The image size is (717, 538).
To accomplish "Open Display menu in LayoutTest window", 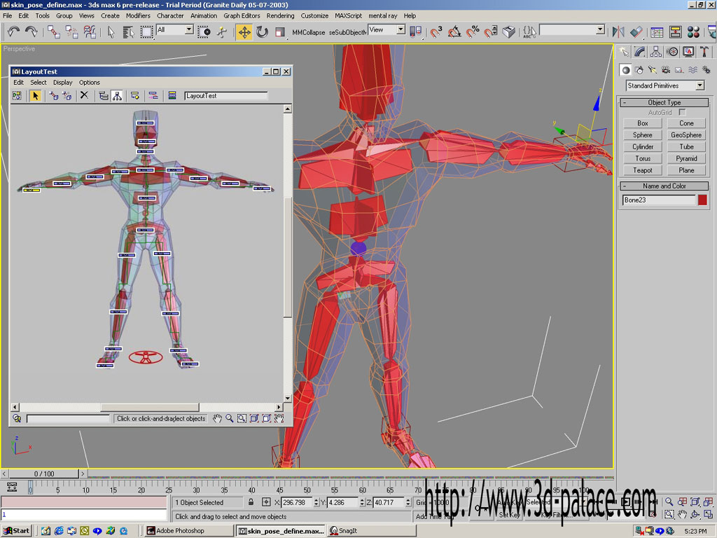I will (x=62, y=83).
